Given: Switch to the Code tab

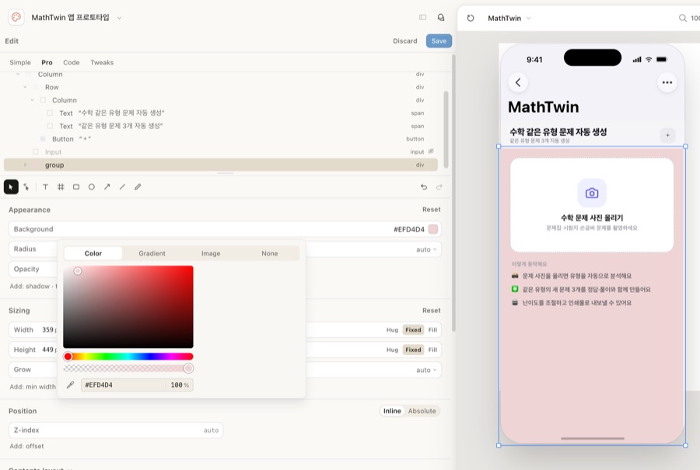Looking at the screenshot, I should click(71, 62).
